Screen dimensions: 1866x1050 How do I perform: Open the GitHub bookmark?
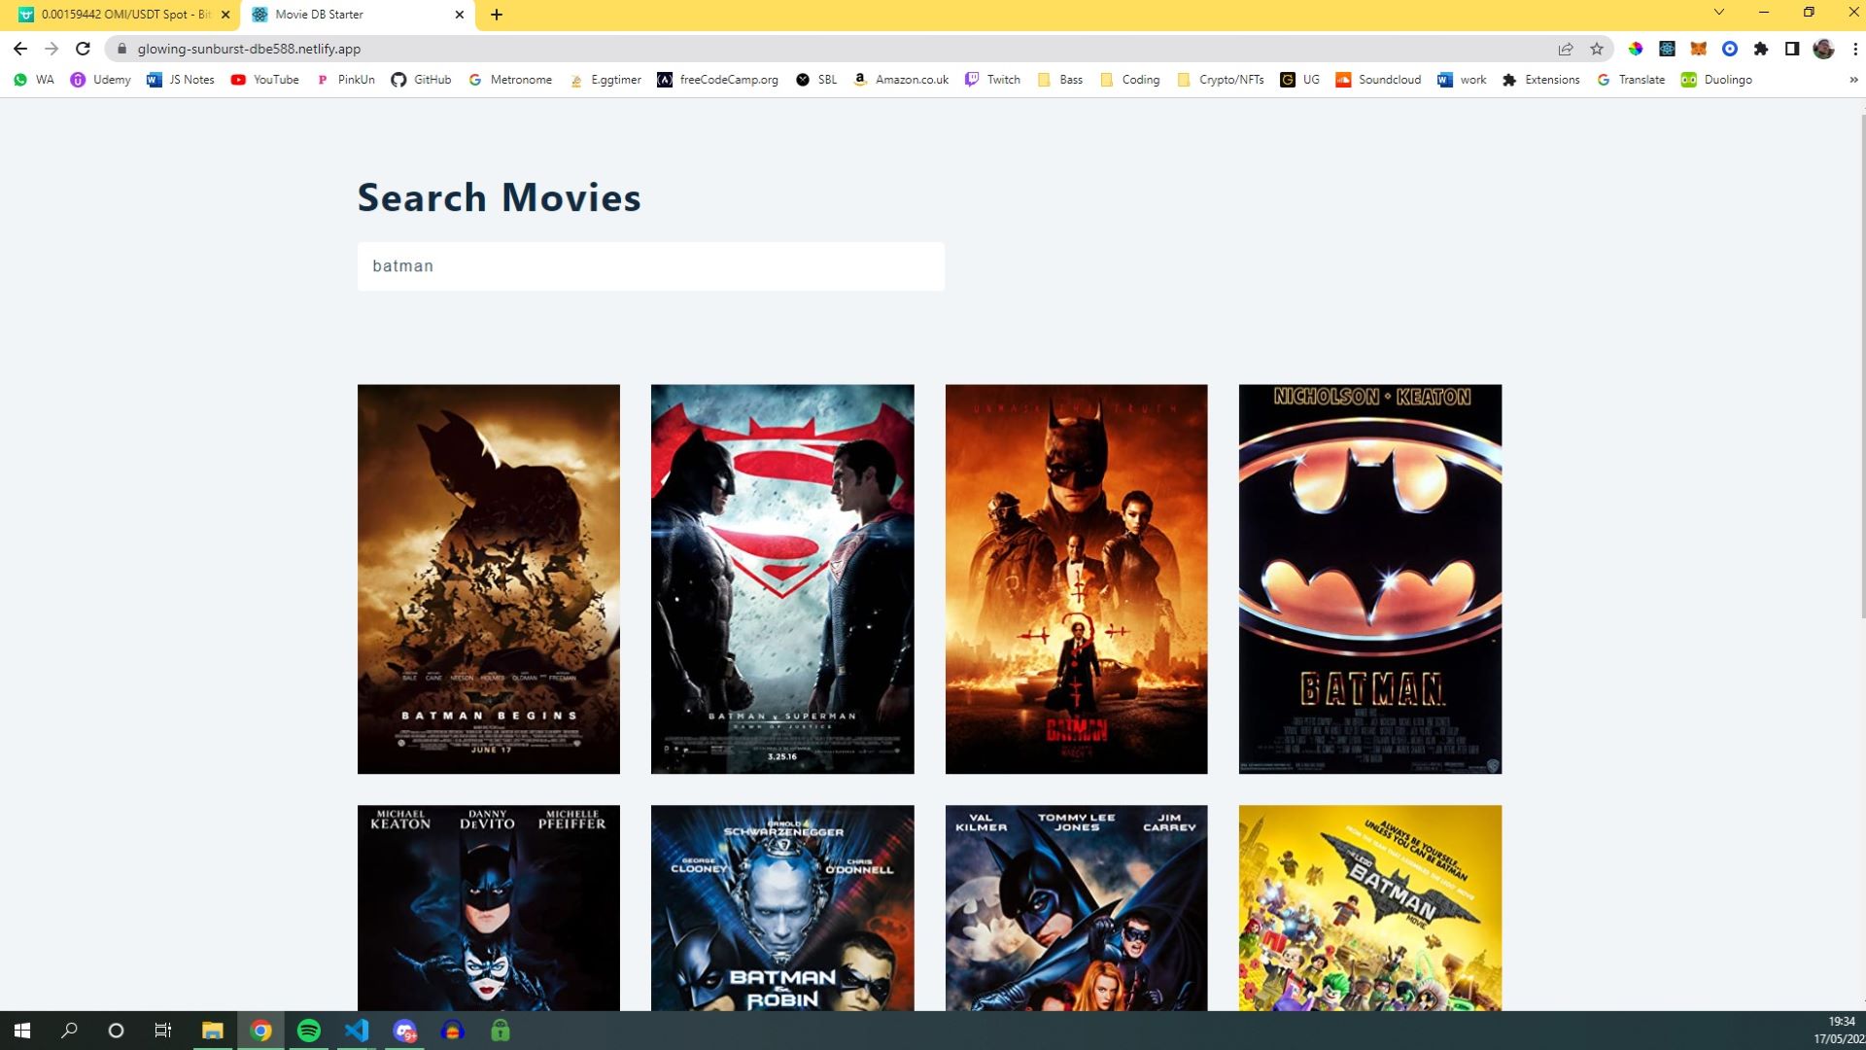[421, 80]
